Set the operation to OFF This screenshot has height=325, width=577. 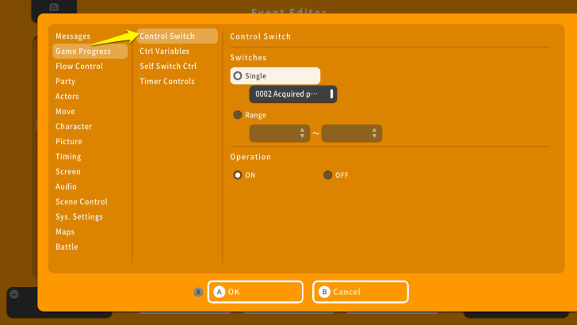click(x=336, y=175)
